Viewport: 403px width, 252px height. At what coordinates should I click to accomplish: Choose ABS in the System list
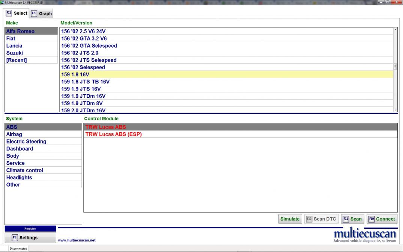tap(43, 127)
